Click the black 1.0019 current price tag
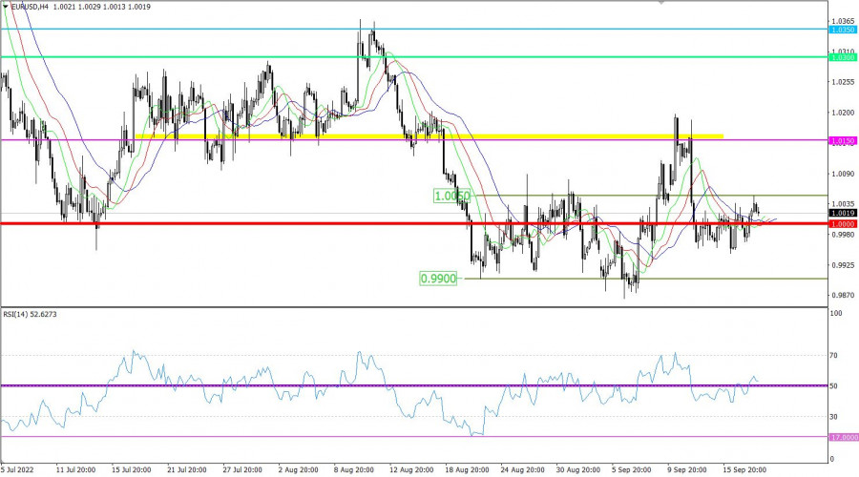 pos(842,213)
